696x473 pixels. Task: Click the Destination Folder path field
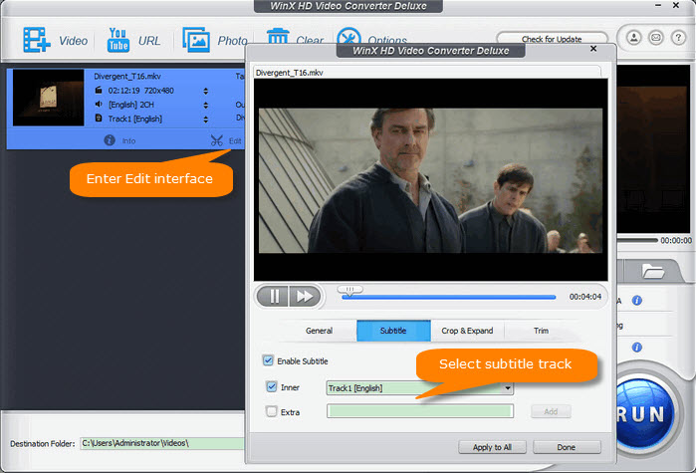pyautogui.click(x=162, y=443)
